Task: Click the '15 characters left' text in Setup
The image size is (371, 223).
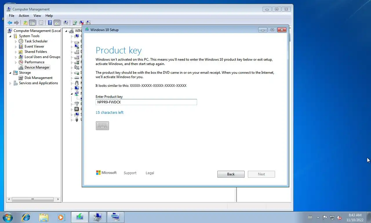Action: (110, 112)
